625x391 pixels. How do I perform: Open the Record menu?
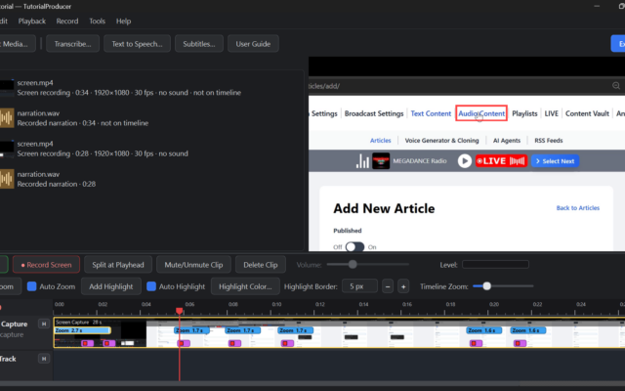(67, 22)
